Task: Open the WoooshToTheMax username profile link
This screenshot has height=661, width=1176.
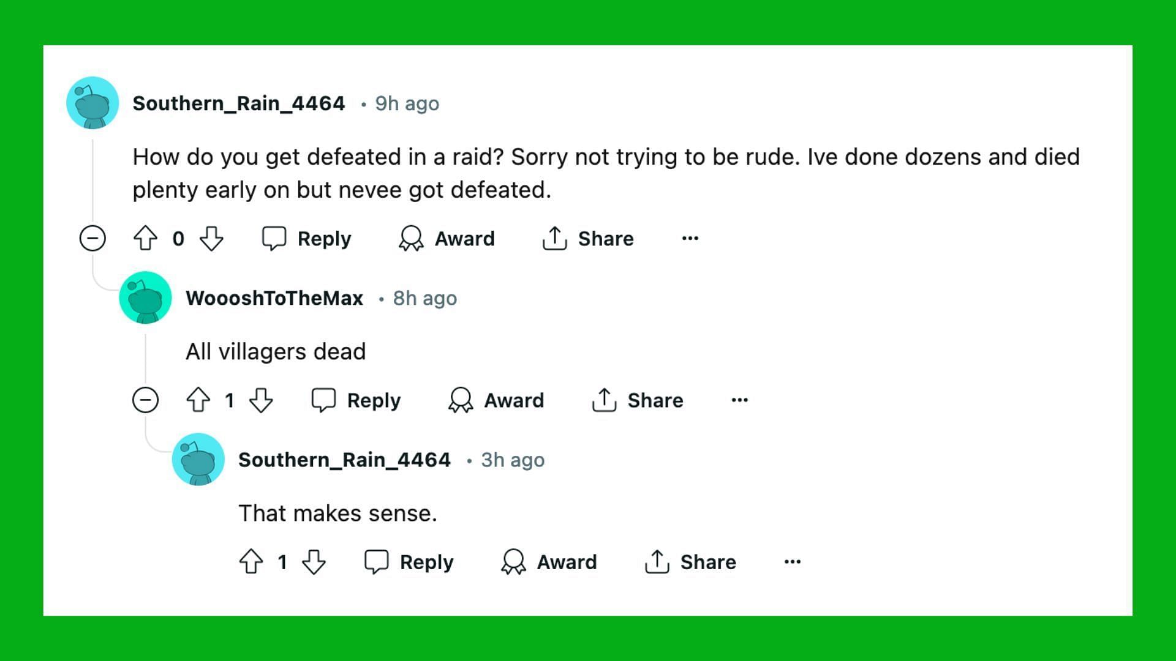Action: point(274,298)
